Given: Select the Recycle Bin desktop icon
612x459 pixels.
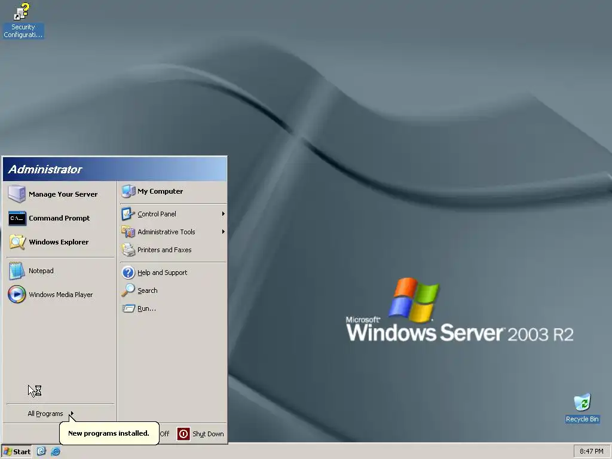Looking at the screenshot, I should click(x=582, y=409).
